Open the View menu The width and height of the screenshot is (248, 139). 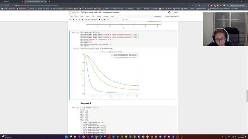[82, 16]
